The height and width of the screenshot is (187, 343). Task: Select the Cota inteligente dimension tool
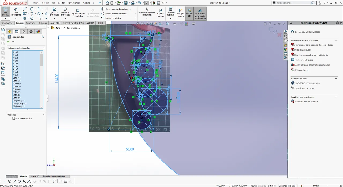[16, 12]
